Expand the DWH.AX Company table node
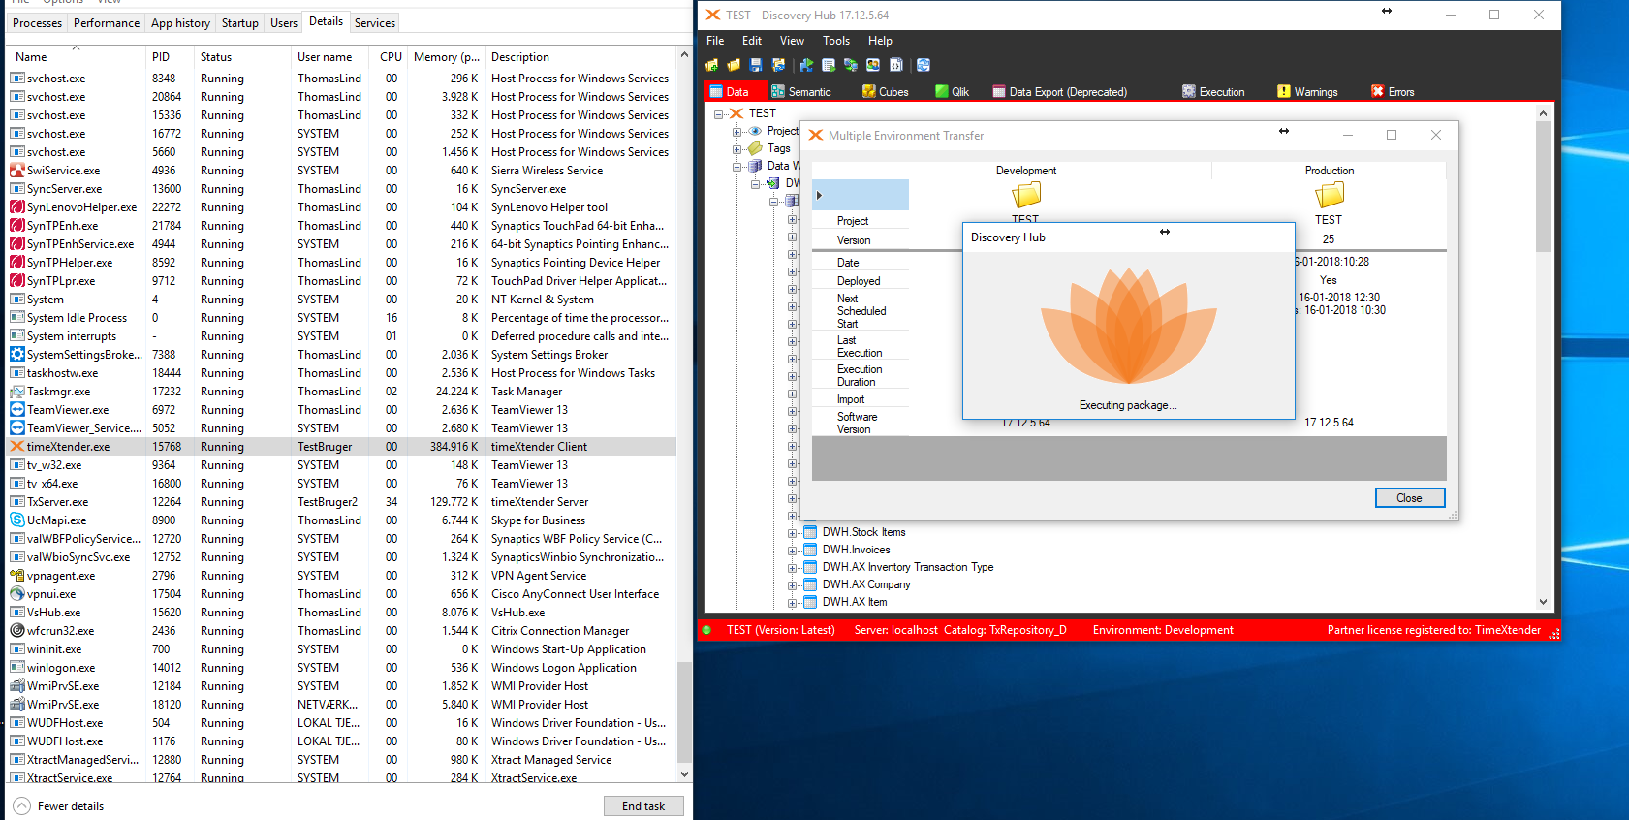 (792, 584)
